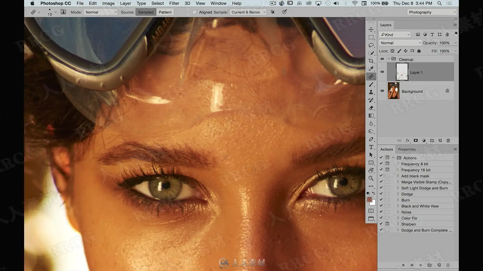The image size is (483, 271).
Task: Open the layer filter Kind dropdown
Action: [395, 35]
